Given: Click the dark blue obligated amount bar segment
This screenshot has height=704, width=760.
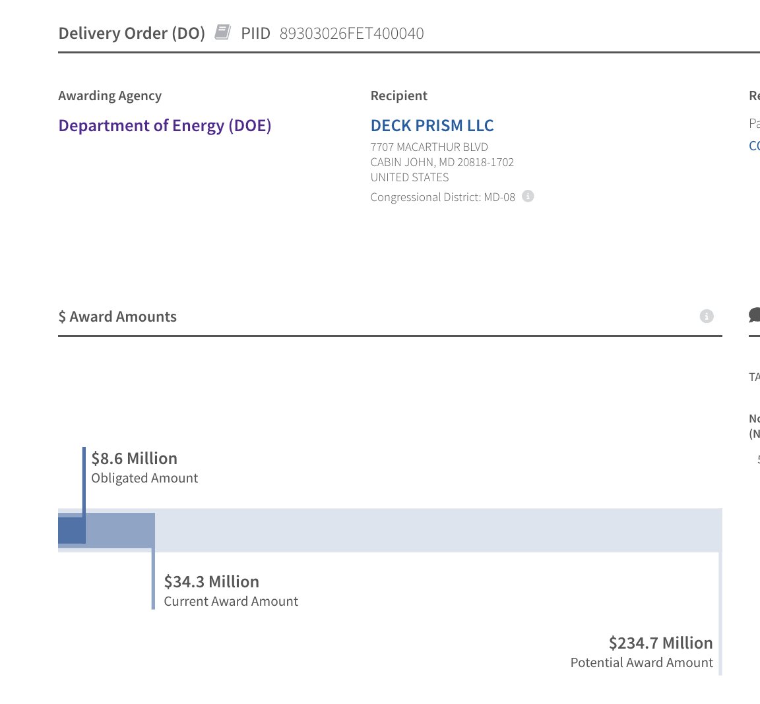Looking at the screenshot, I should 71,530.
